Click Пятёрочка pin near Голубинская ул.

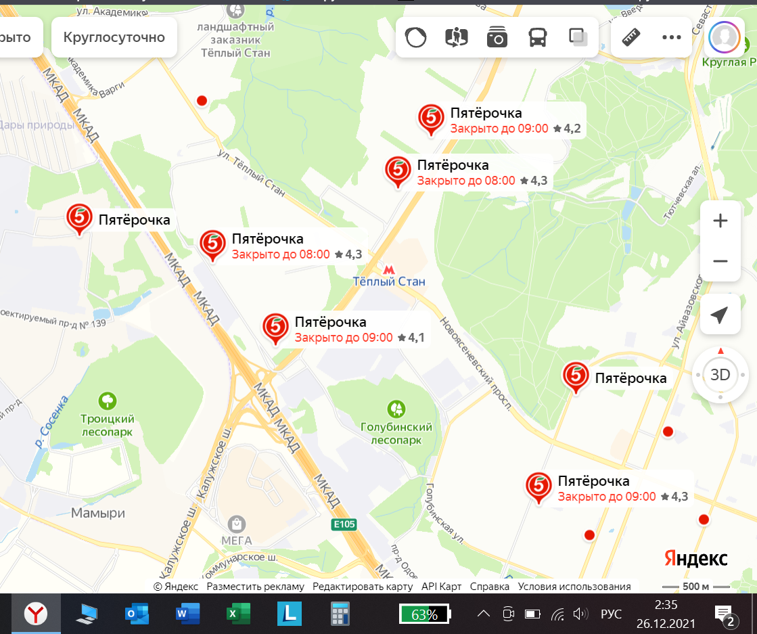[538, 487]
